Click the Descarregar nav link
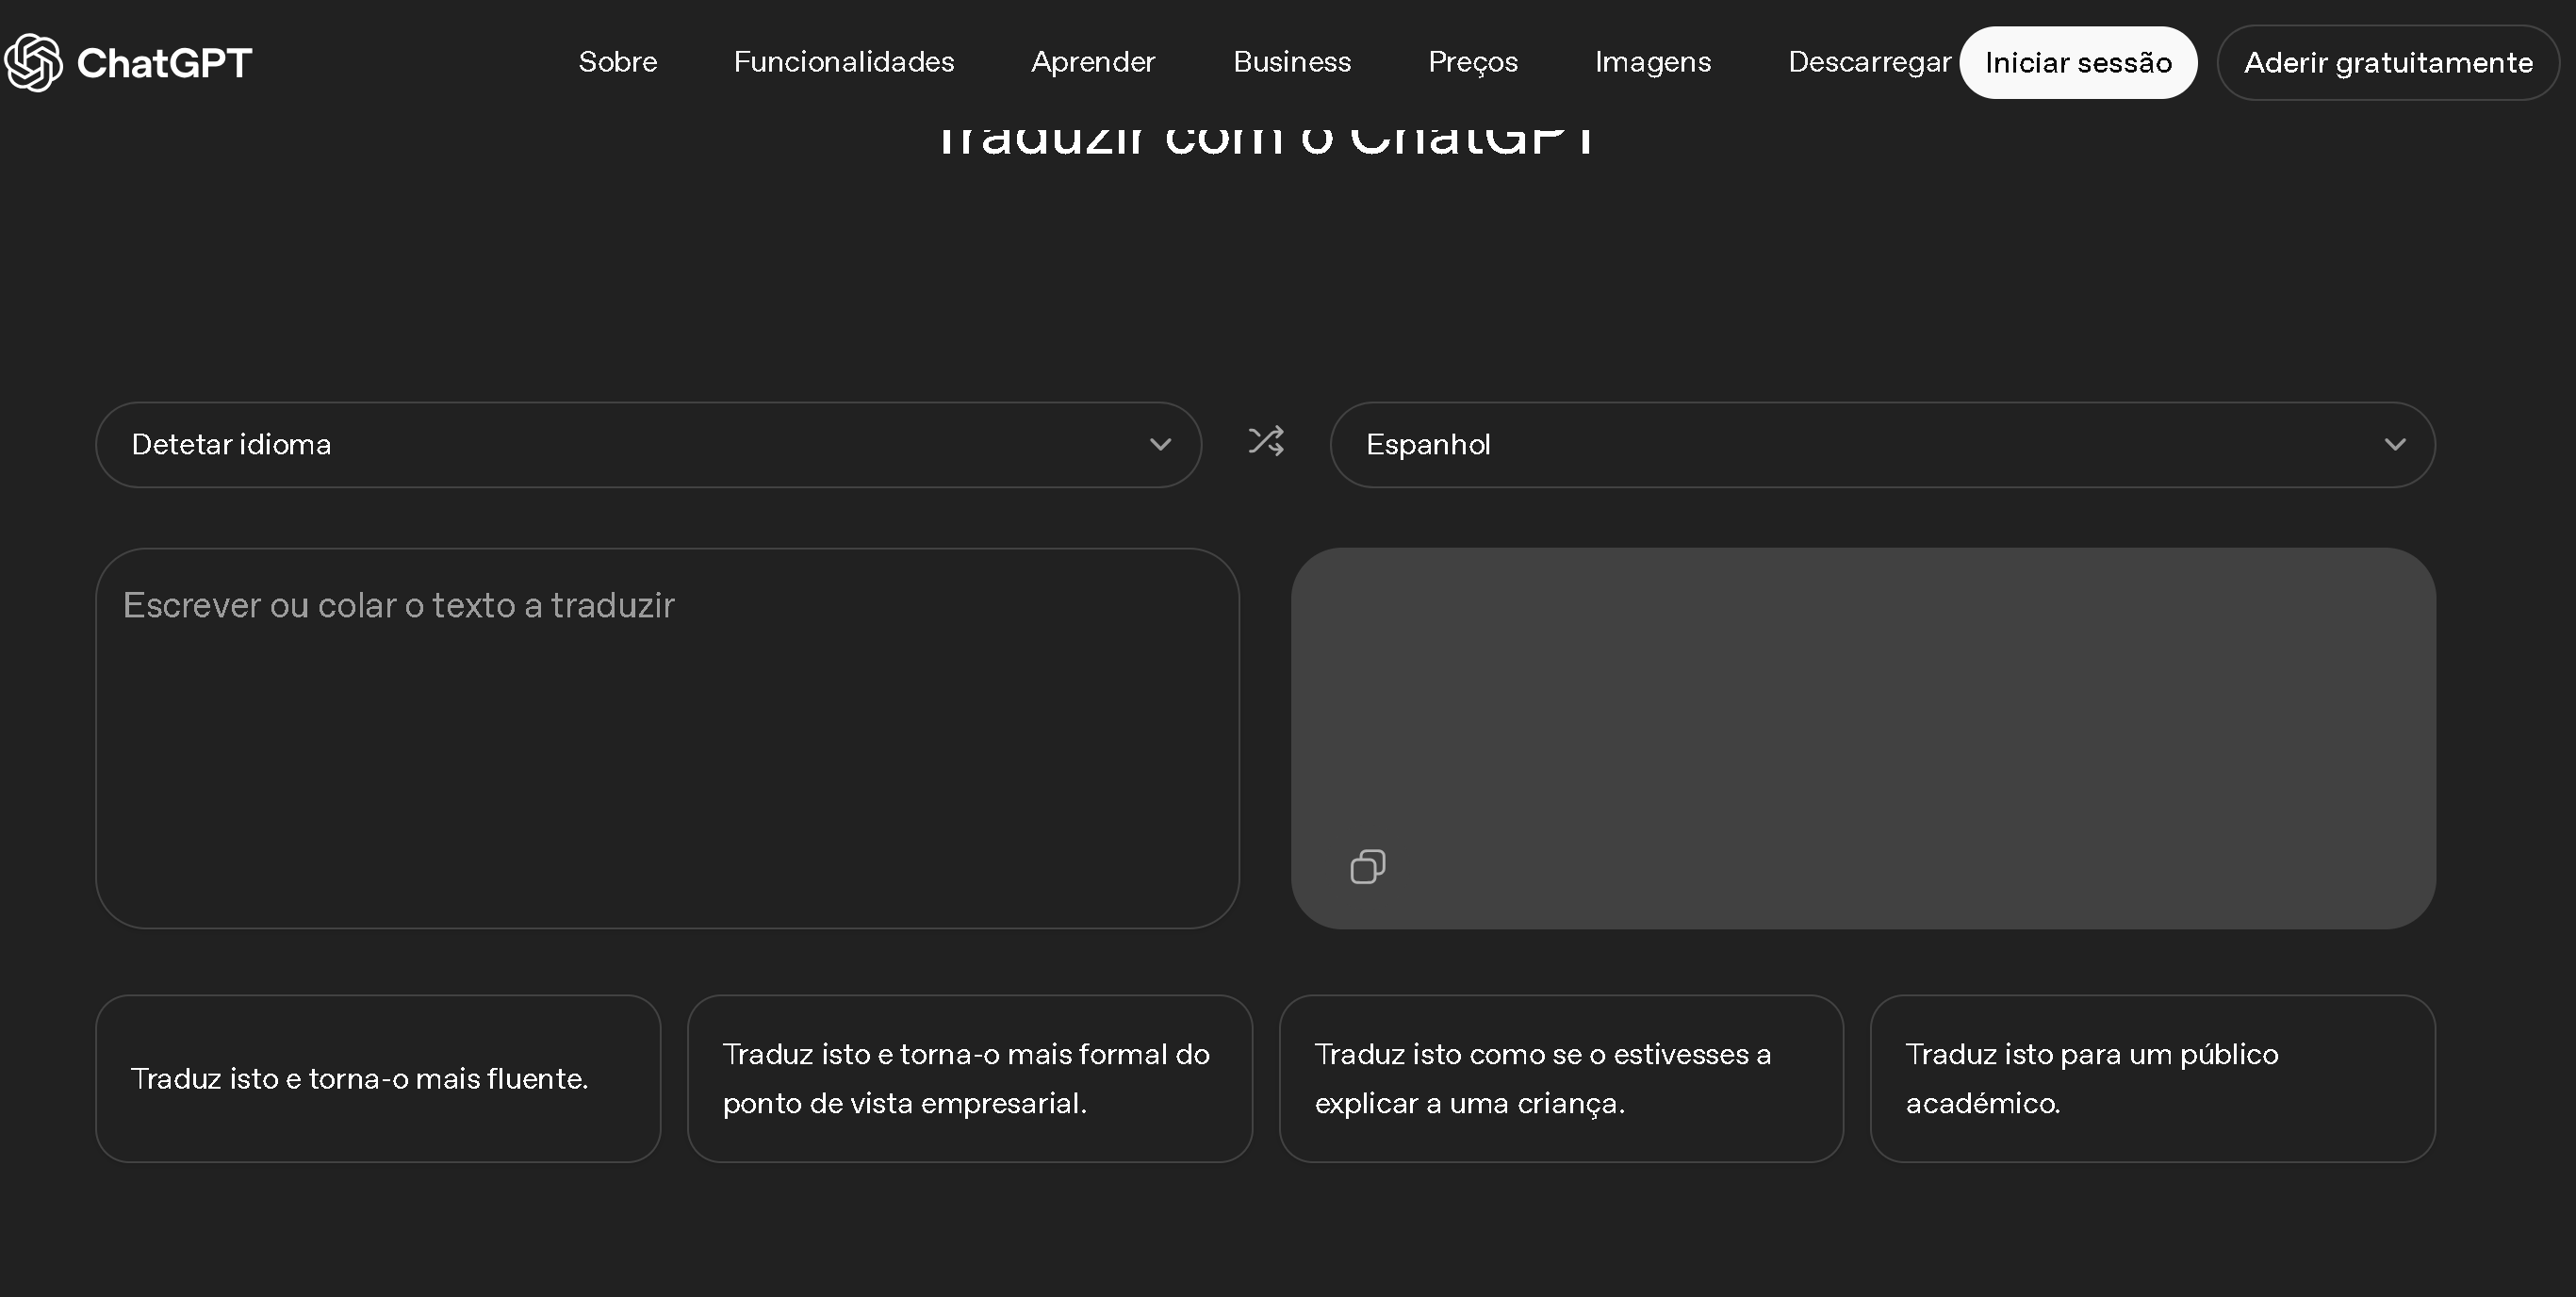Image resolution: width=2576 pixels, height=1297 pixels. point(1868,62)
